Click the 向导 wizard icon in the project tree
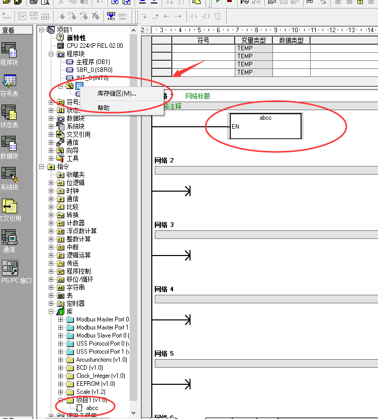Screen dimensions: 378x419 [61, 150]
